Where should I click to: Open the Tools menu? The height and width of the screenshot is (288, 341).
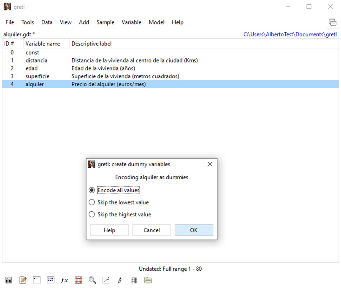tap(28, 22)
